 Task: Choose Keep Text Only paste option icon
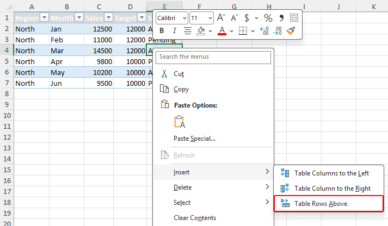point(180,122)
